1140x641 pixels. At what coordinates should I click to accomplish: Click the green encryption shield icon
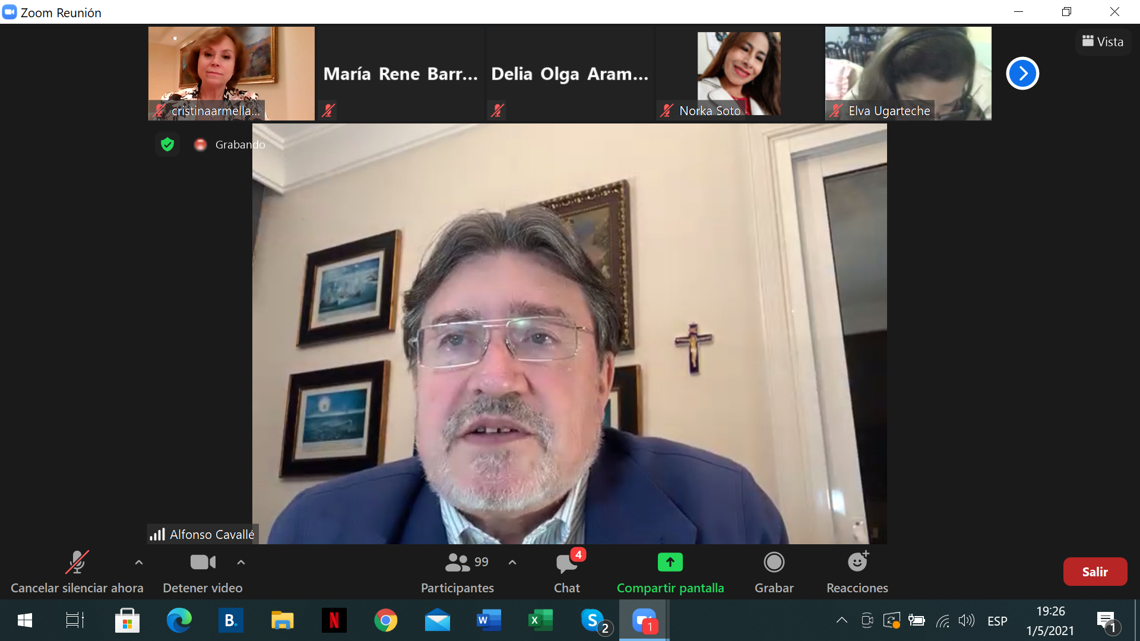pyautogui.click(x=167, y=144)
